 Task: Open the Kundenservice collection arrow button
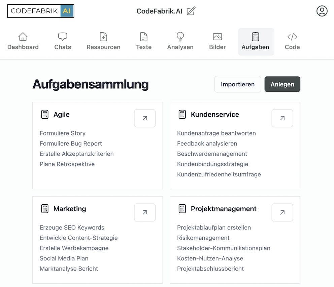282,118
